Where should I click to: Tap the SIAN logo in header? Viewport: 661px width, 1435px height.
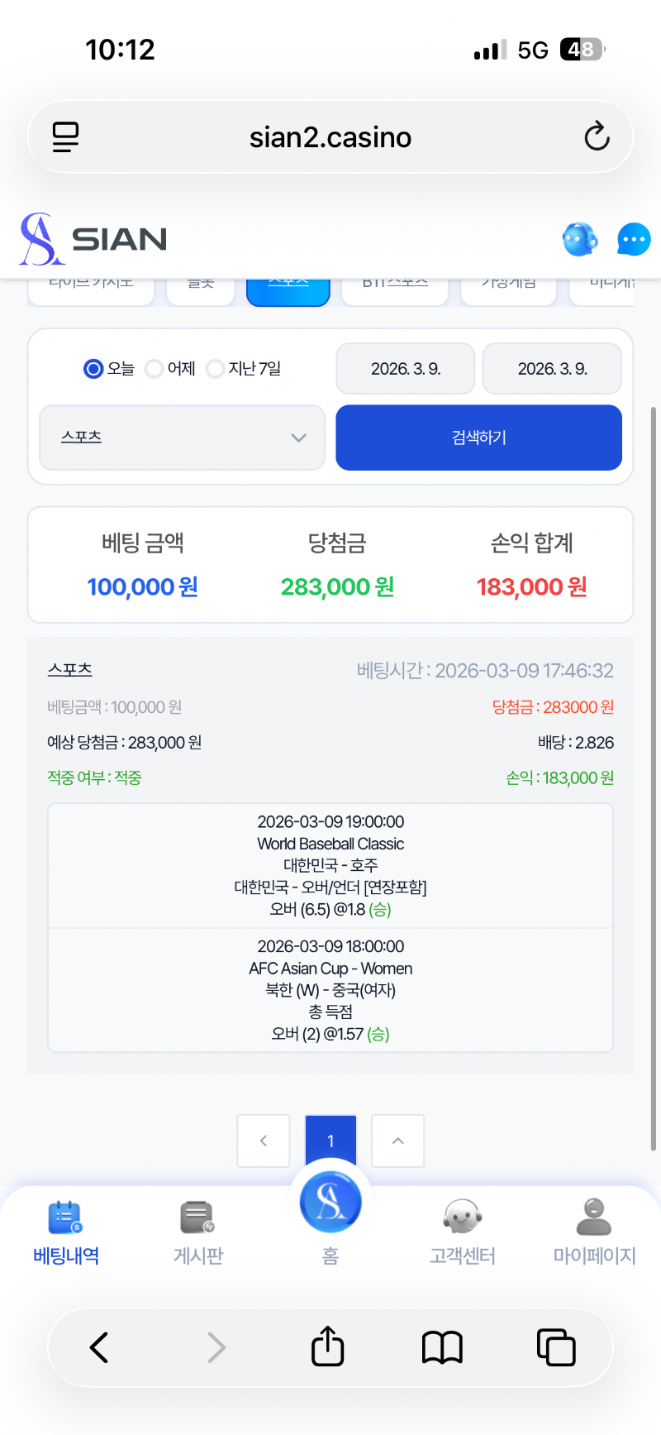pos(93,239)
